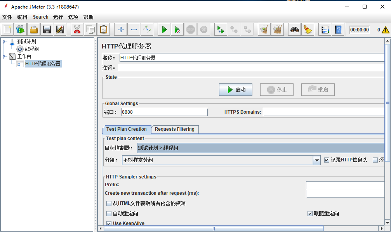The height and width of the screenshot is (232, 391).
Task: Click Create new transaction after request field
Action: click(x=345, y=194)
